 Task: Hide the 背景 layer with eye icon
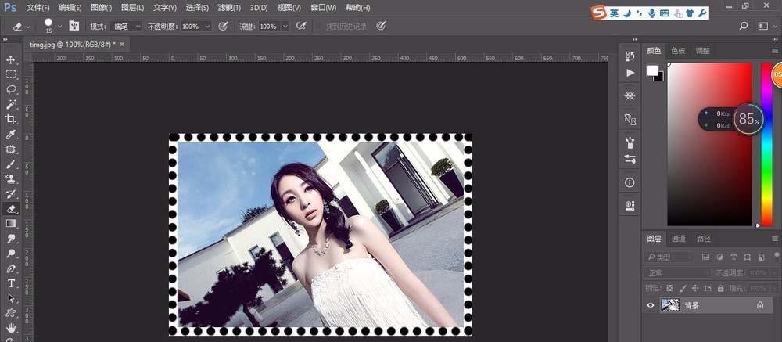point(650,306)
